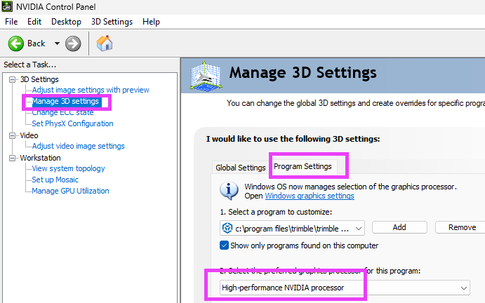Viewport: 485px width, 303px height.
Task: Select 'Adjust image settings with preview'
Action: point(91,90)
